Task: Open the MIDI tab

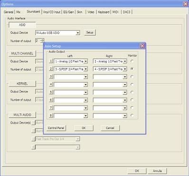Action: [115, 12]
